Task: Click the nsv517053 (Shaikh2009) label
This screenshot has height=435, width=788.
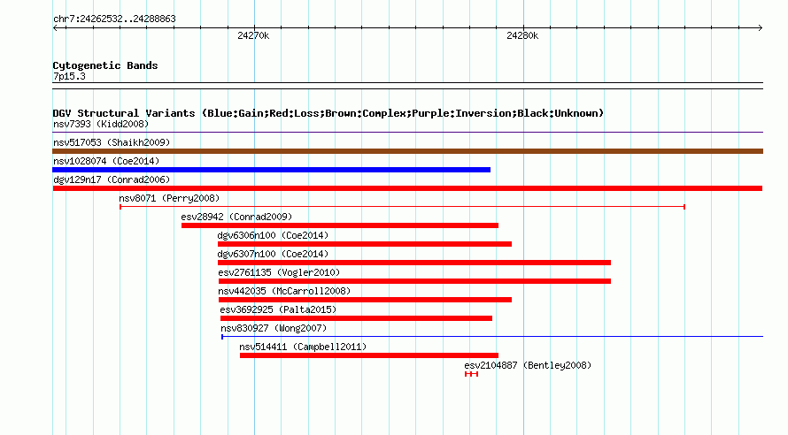Action: point(112,142)
